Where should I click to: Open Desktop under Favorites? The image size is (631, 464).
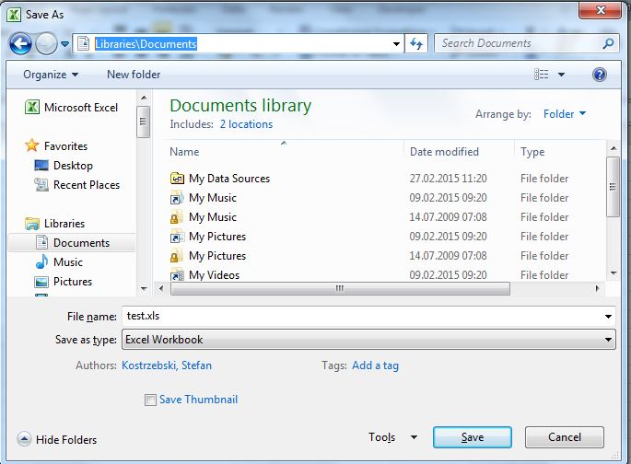[x=73, y=166]
